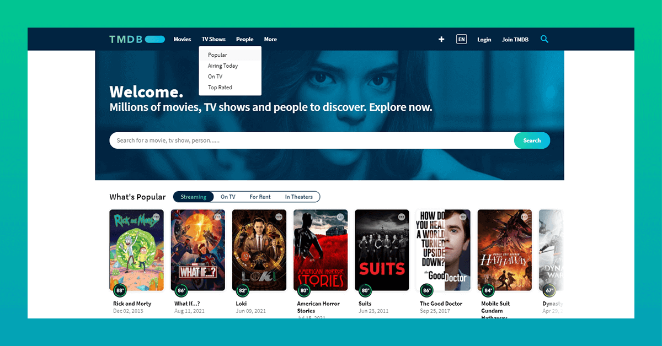Click Mobile Suit Gundam Hathaway title
The image size is (662, 346).
tap(495, 310)
